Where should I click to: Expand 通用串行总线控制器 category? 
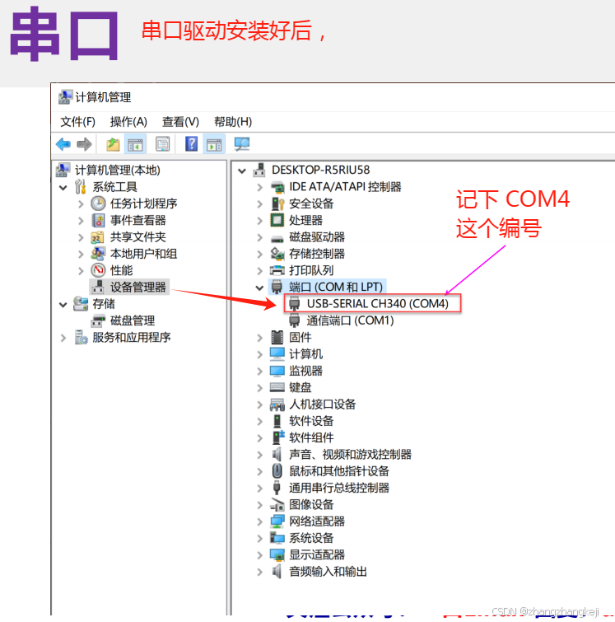(259, 488)
